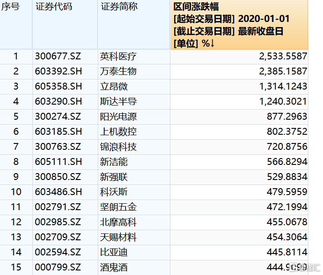Viewport: 323px width, 275px height.
Task: Select value 720.8756
Action: point(287,147)
